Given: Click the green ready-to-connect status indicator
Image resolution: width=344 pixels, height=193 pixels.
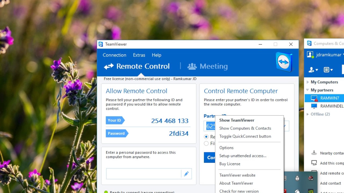Looking at the screenshot, I should tap(106, 192).
